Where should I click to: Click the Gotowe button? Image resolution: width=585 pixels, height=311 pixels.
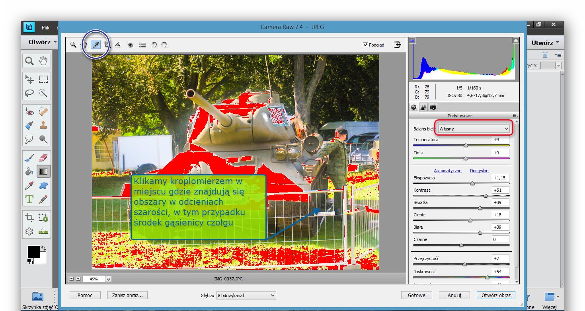click(x=417, y=295)
